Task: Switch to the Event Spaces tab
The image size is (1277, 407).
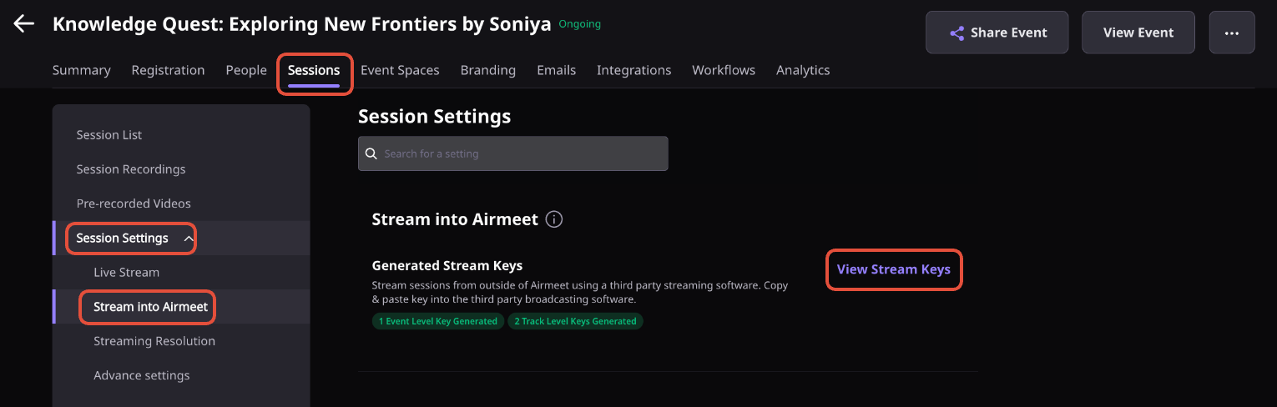Action: [400, 70]
